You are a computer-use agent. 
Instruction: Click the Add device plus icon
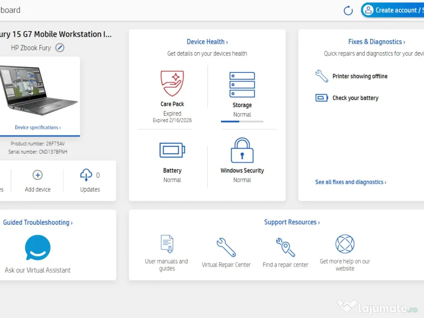tap(38, 175)
